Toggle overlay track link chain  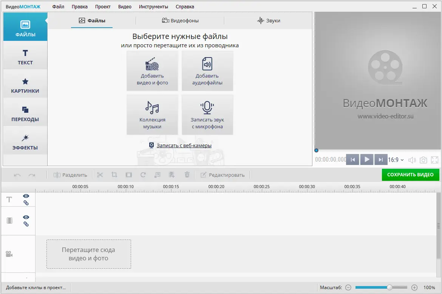pyautogui.click(x=26, y=224)
